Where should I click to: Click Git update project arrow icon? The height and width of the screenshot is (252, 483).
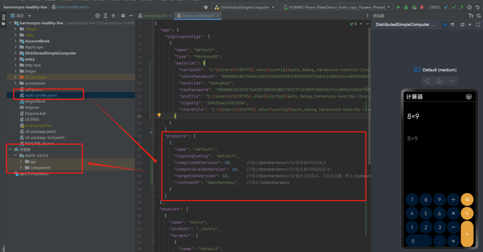click(x=446, y=7)
